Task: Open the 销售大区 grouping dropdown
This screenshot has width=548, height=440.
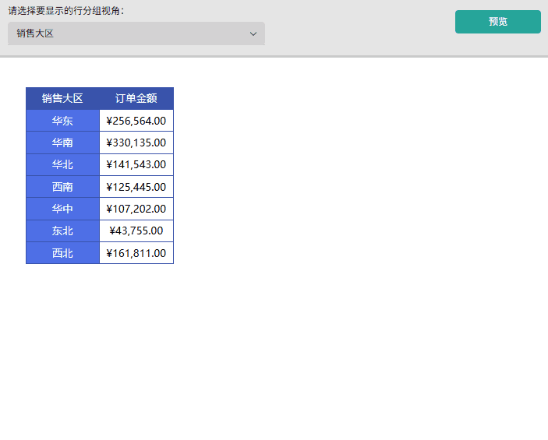Action: 136,33
